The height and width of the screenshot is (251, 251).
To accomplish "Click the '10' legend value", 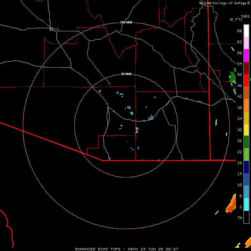I will [x=240, y=185].
